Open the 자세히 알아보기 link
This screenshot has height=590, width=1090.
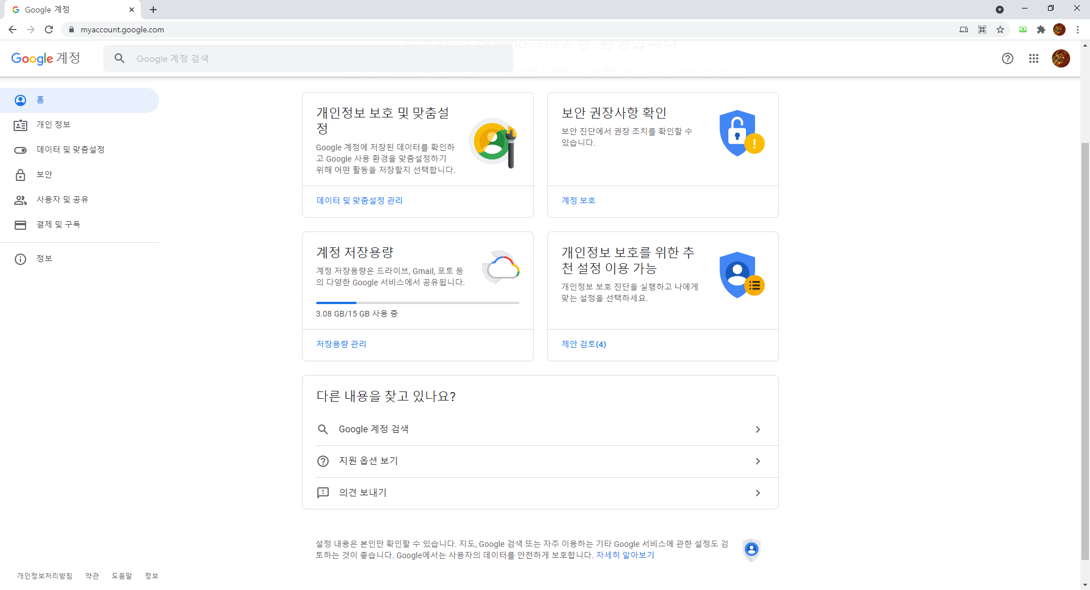(x=625, y=555)
